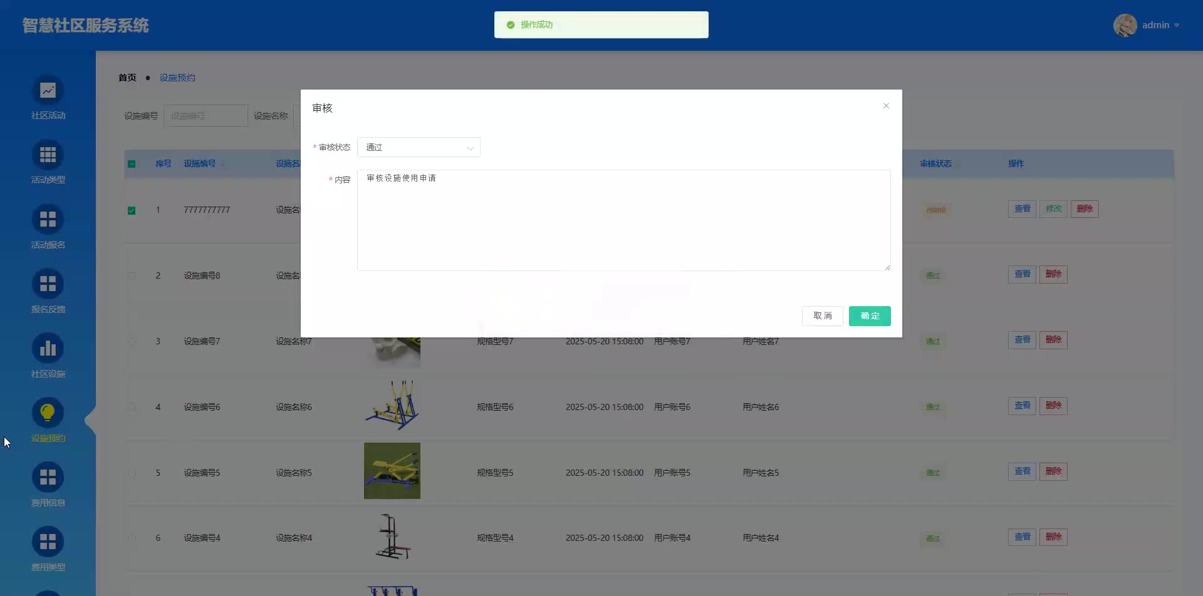Delete the 设施编号5 row
The width and height of the screenshot is (1203, 596).
coord(1053,471)
